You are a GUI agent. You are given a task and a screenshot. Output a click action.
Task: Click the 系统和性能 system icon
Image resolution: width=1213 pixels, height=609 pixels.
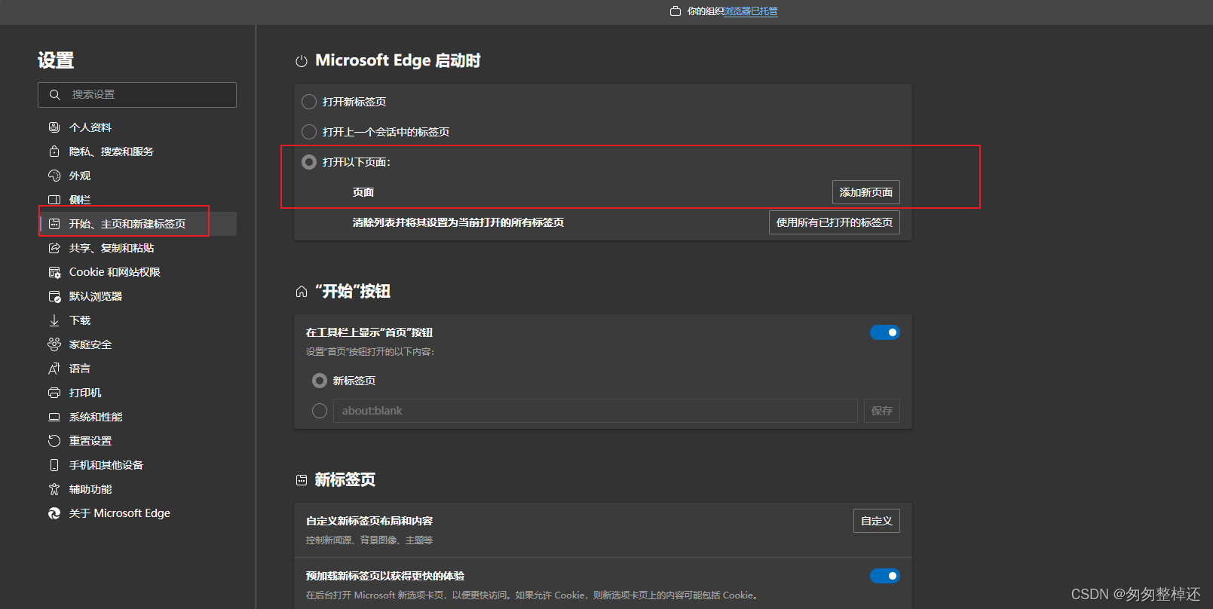tap(54, 417)
